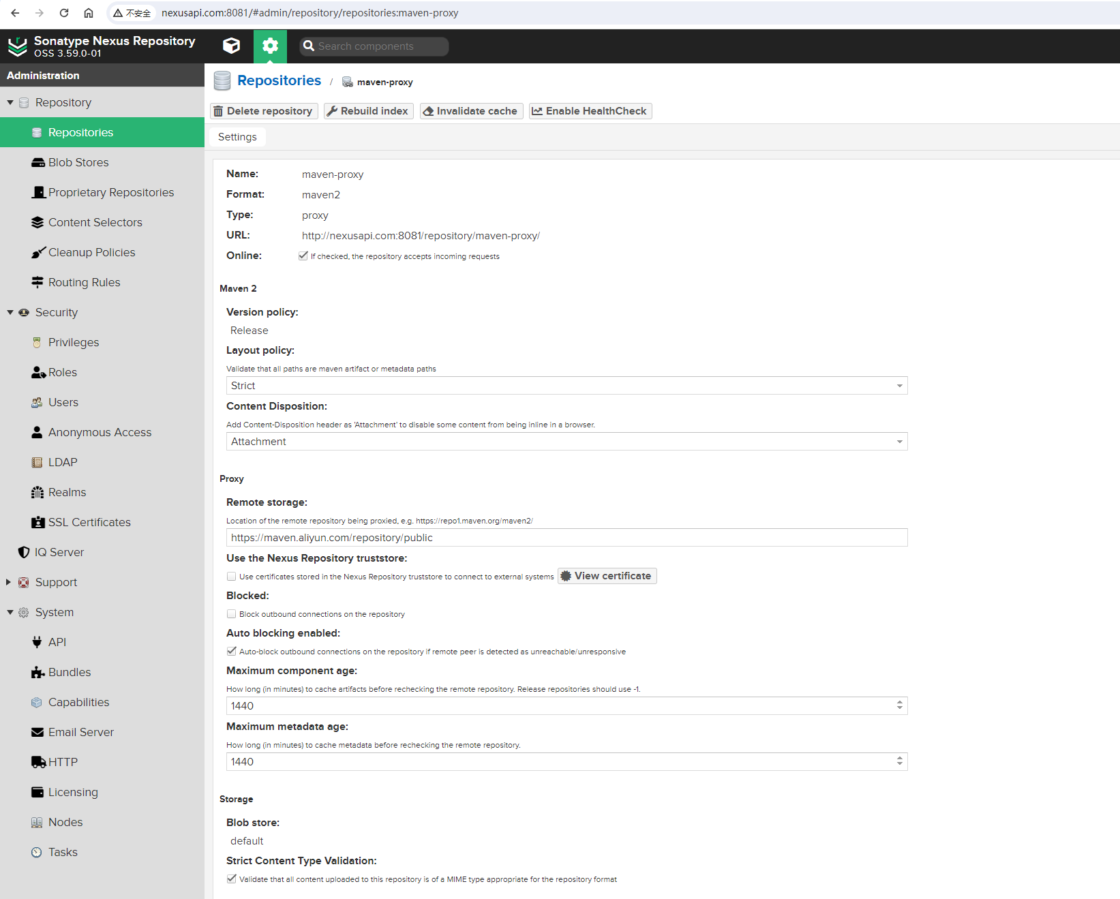Click the Users group icon
Screen dimensions: 1120x899
37,402
